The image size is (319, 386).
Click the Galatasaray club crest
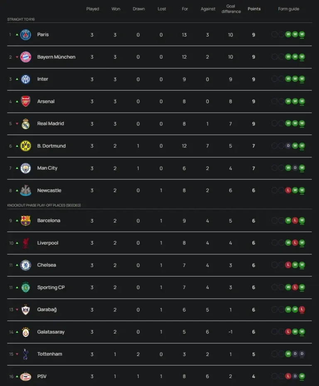click(26, 332)
